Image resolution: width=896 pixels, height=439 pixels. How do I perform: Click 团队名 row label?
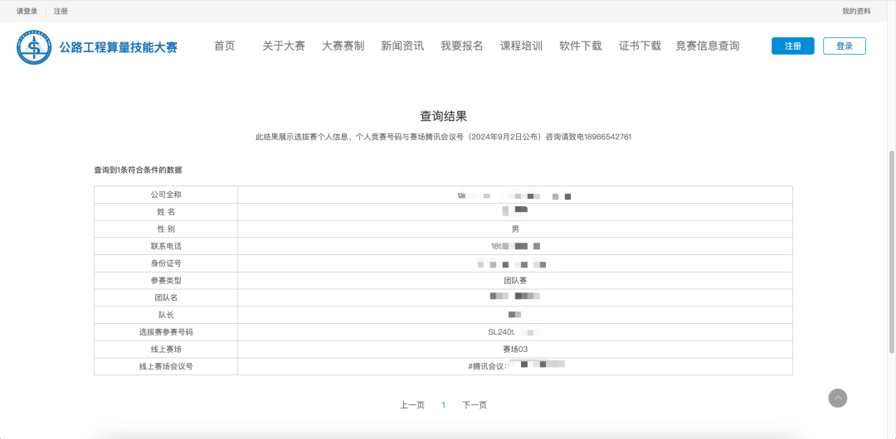point(166,297)
